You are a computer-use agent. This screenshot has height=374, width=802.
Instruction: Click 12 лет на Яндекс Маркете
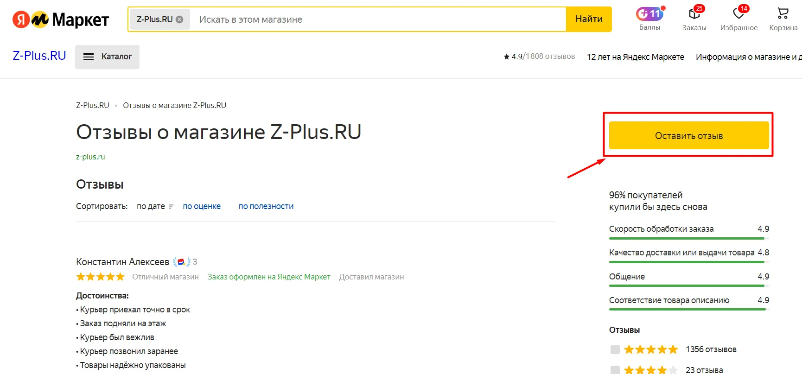click(636, 57)
